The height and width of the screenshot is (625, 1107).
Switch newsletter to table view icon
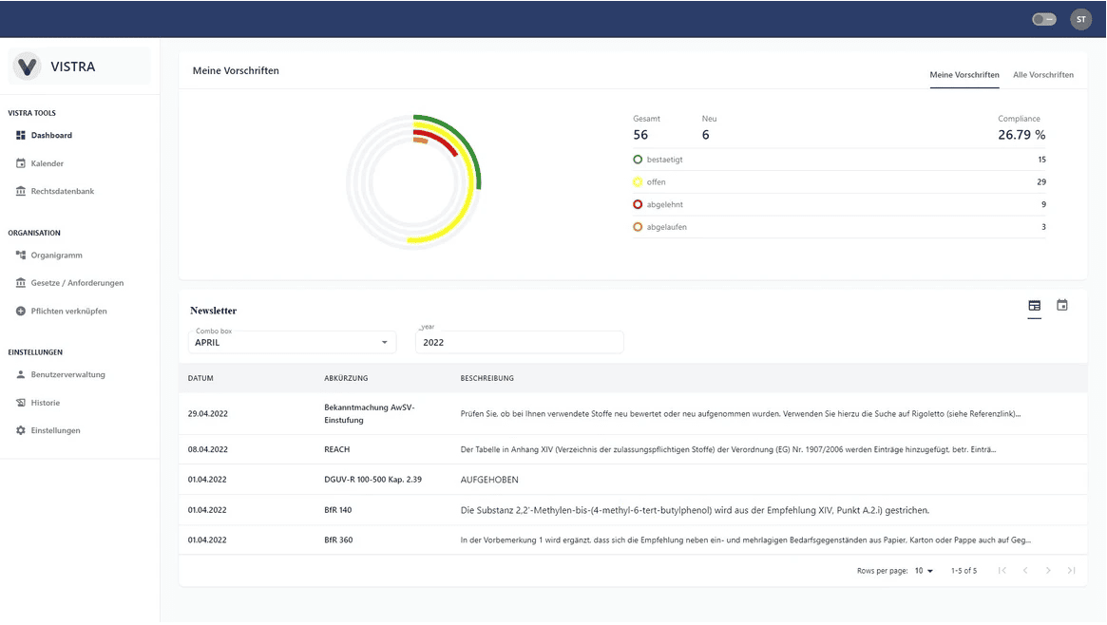tap(1034, 306)
